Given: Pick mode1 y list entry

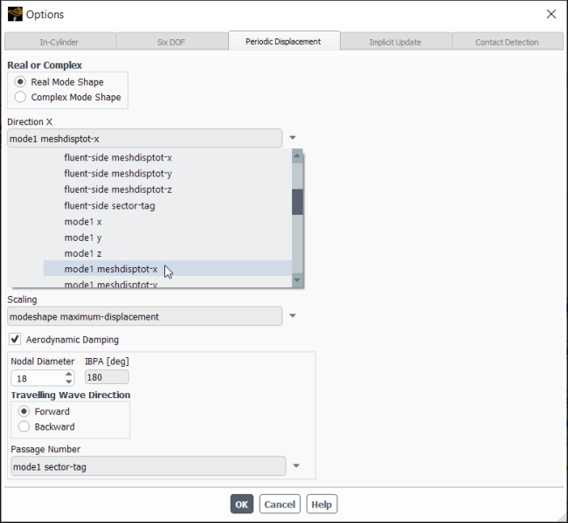Looking at the screenshot, I should [x=83, y=237].
